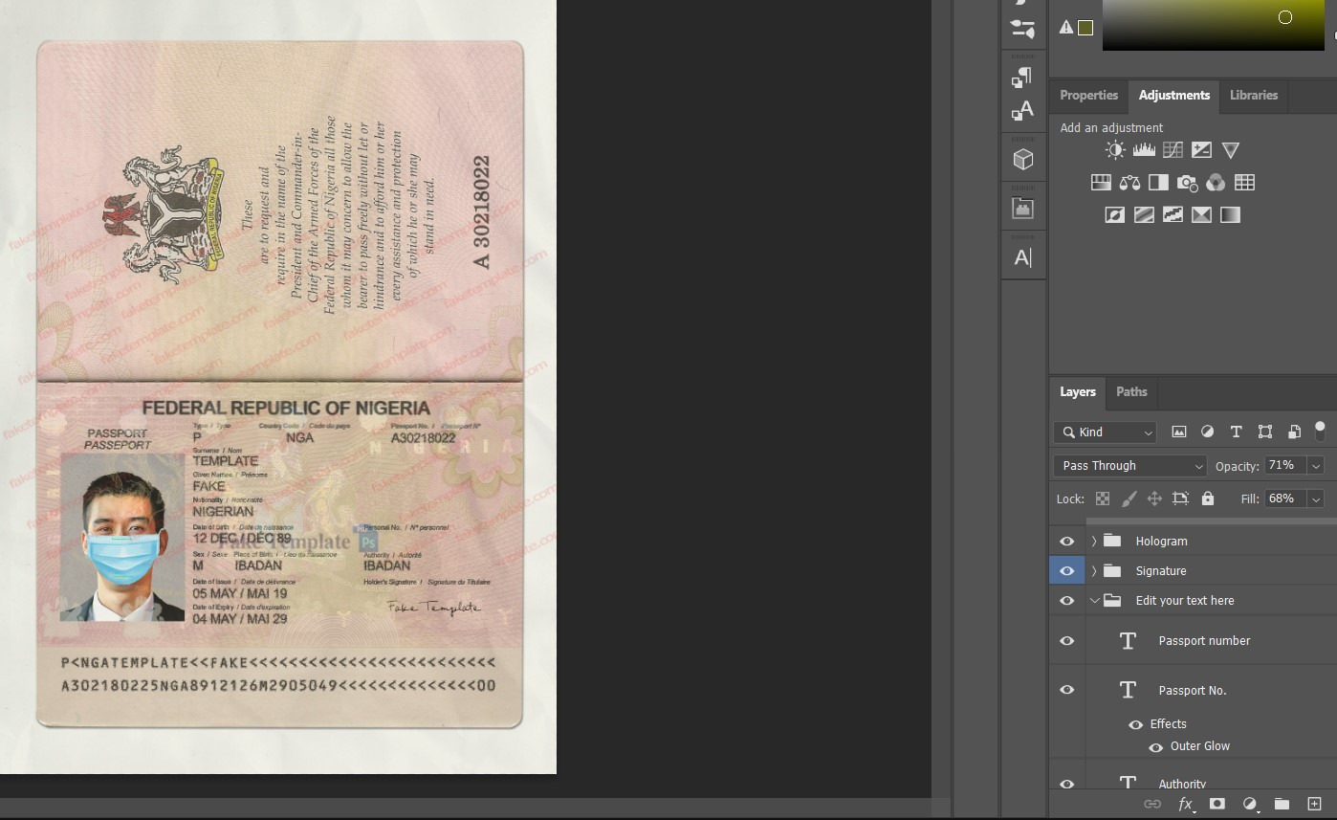Click the Add layer mask icon
1337x820 pixels.
(1216, 804)
